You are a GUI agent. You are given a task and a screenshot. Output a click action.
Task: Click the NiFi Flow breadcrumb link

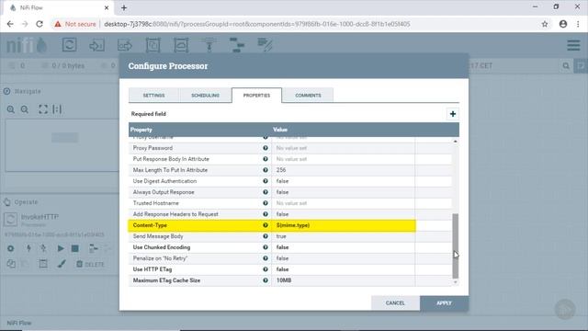19,323
